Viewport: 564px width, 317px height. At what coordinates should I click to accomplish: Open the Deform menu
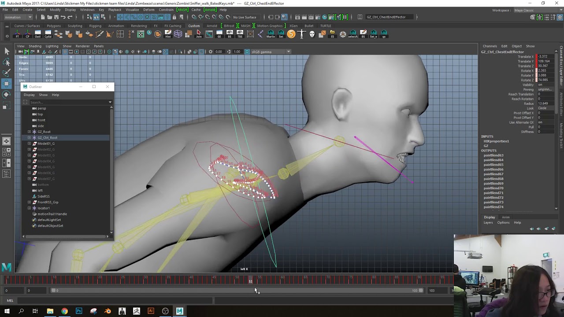pyautogui.click(x=149, y=10)
